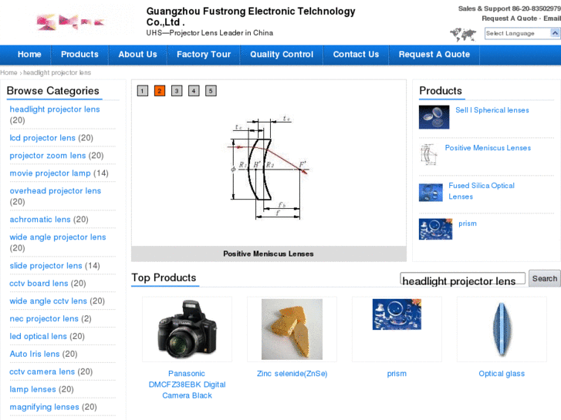This screenshot has width=561, height=420.
Task: Go to the Factory Tour menu item
Action: click(204, 55)
